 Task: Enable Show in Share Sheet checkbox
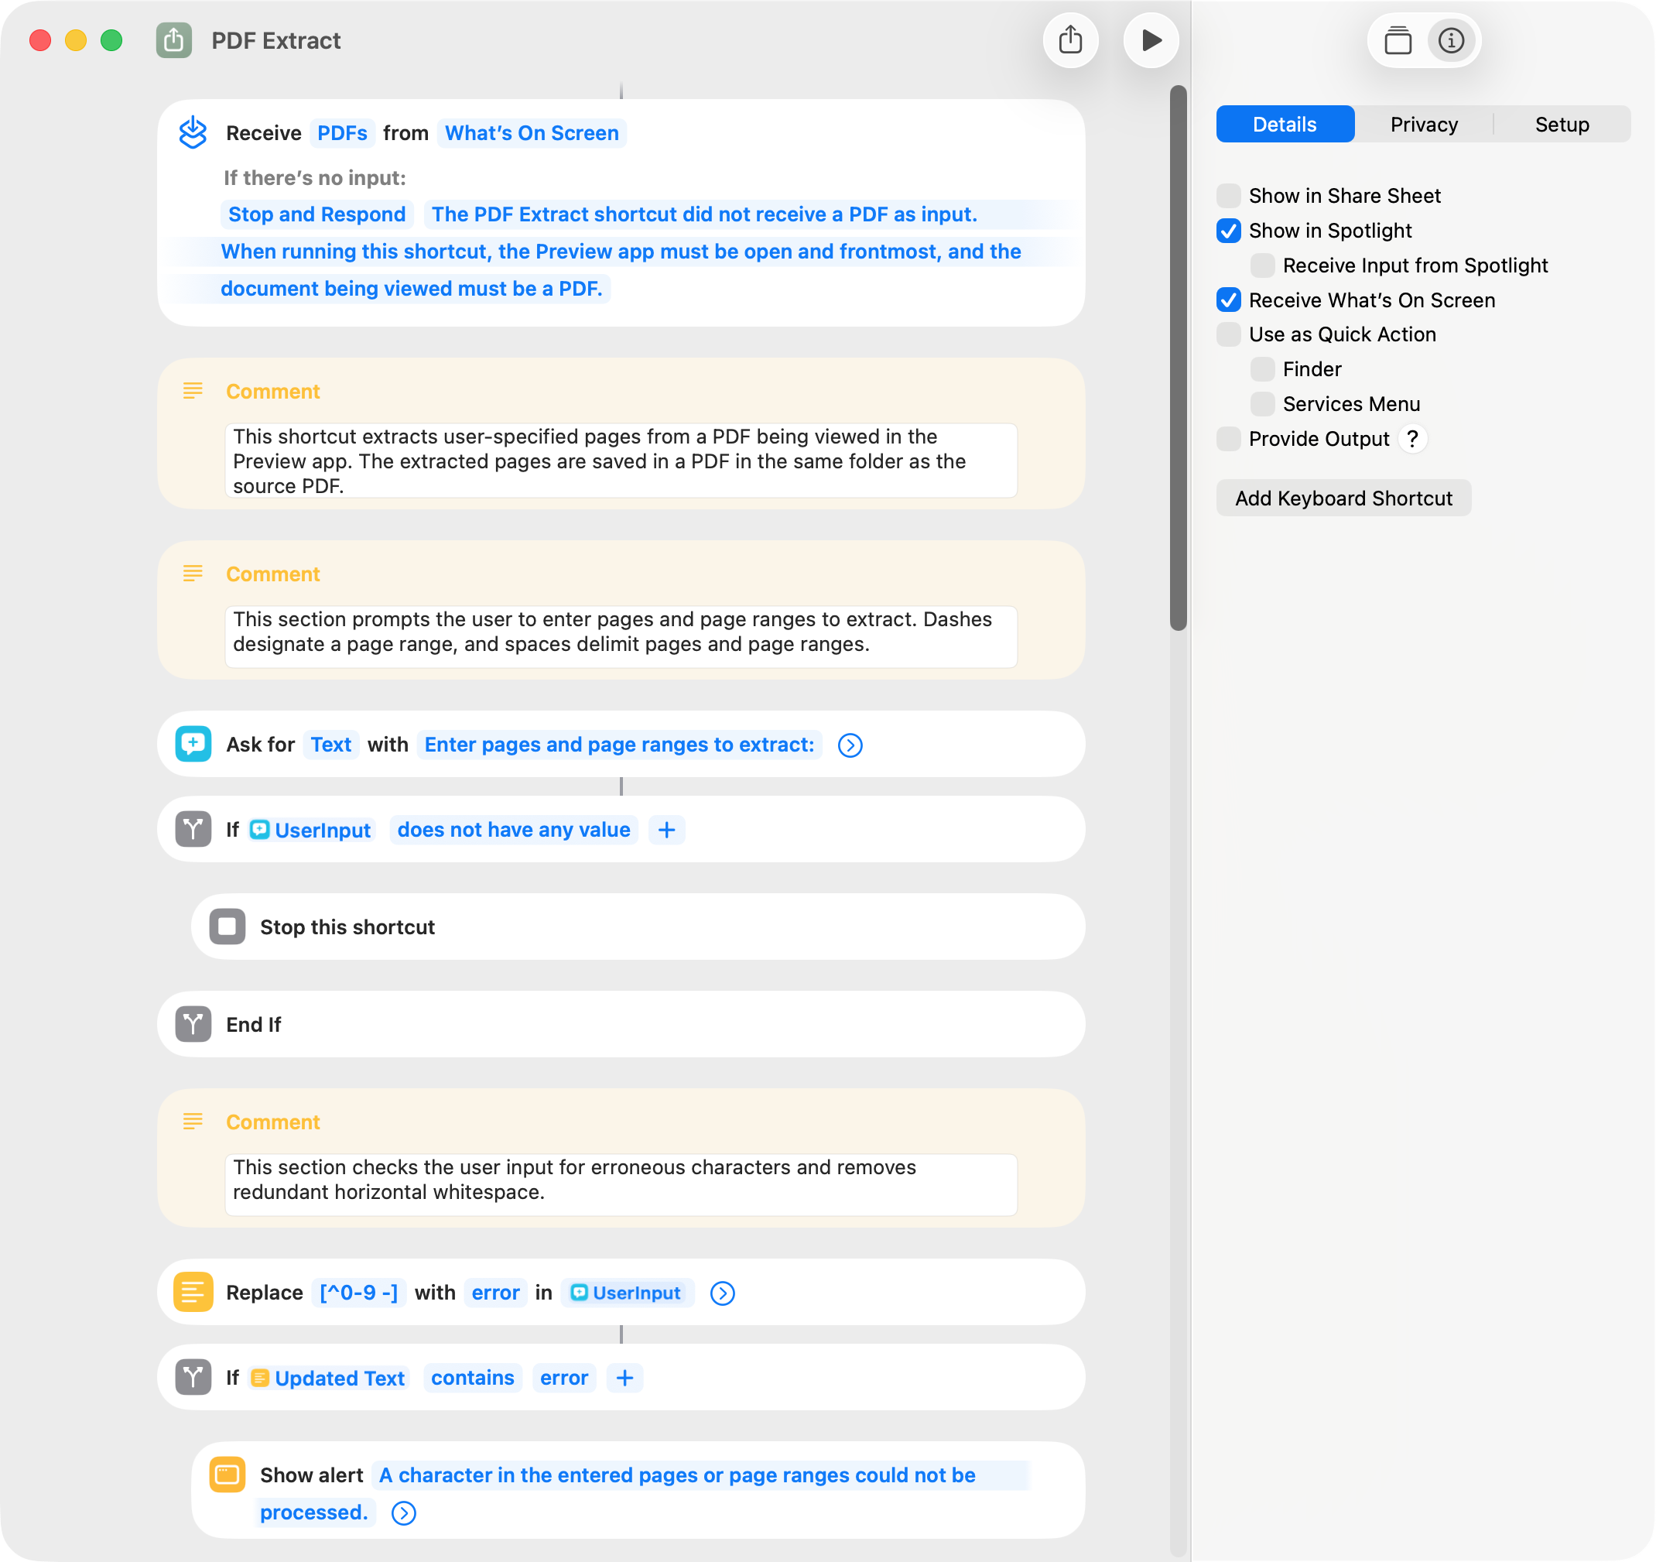pyautogui.click(x=1229, y=196)
